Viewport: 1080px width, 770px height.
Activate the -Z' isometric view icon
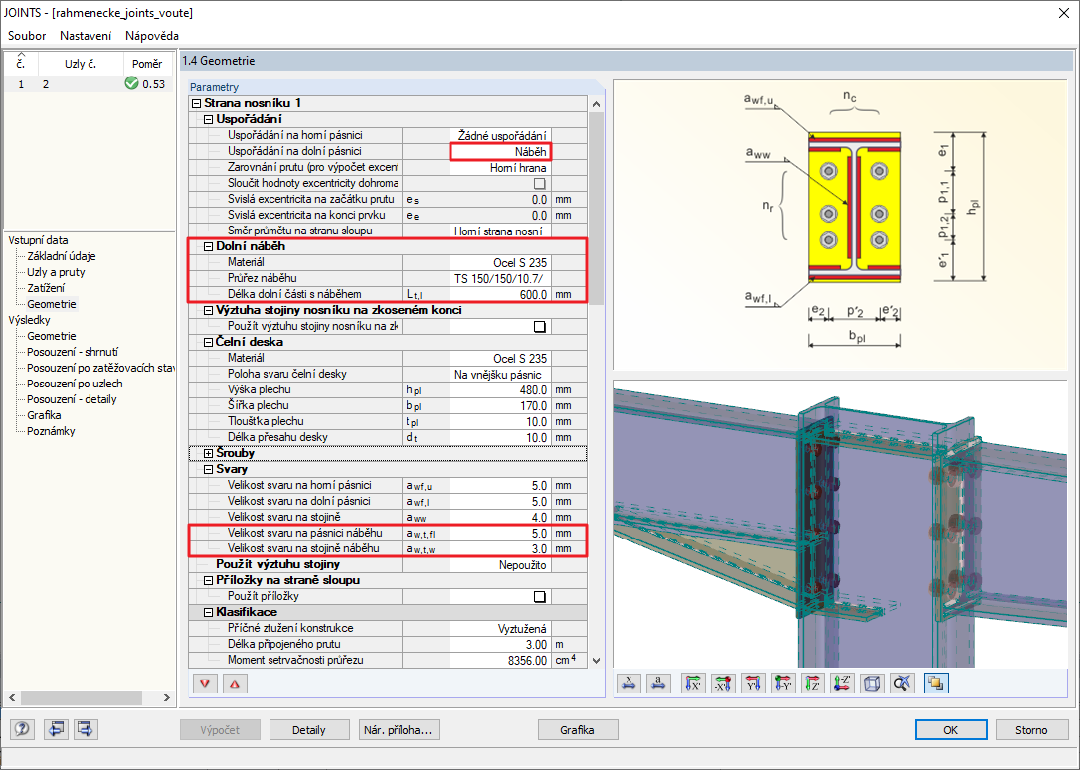point(842,683)
